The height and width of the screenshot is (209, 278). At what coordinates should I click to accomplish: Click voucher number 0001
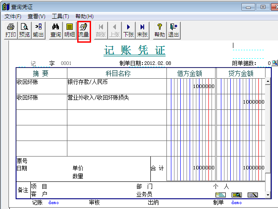coord(66,63)
